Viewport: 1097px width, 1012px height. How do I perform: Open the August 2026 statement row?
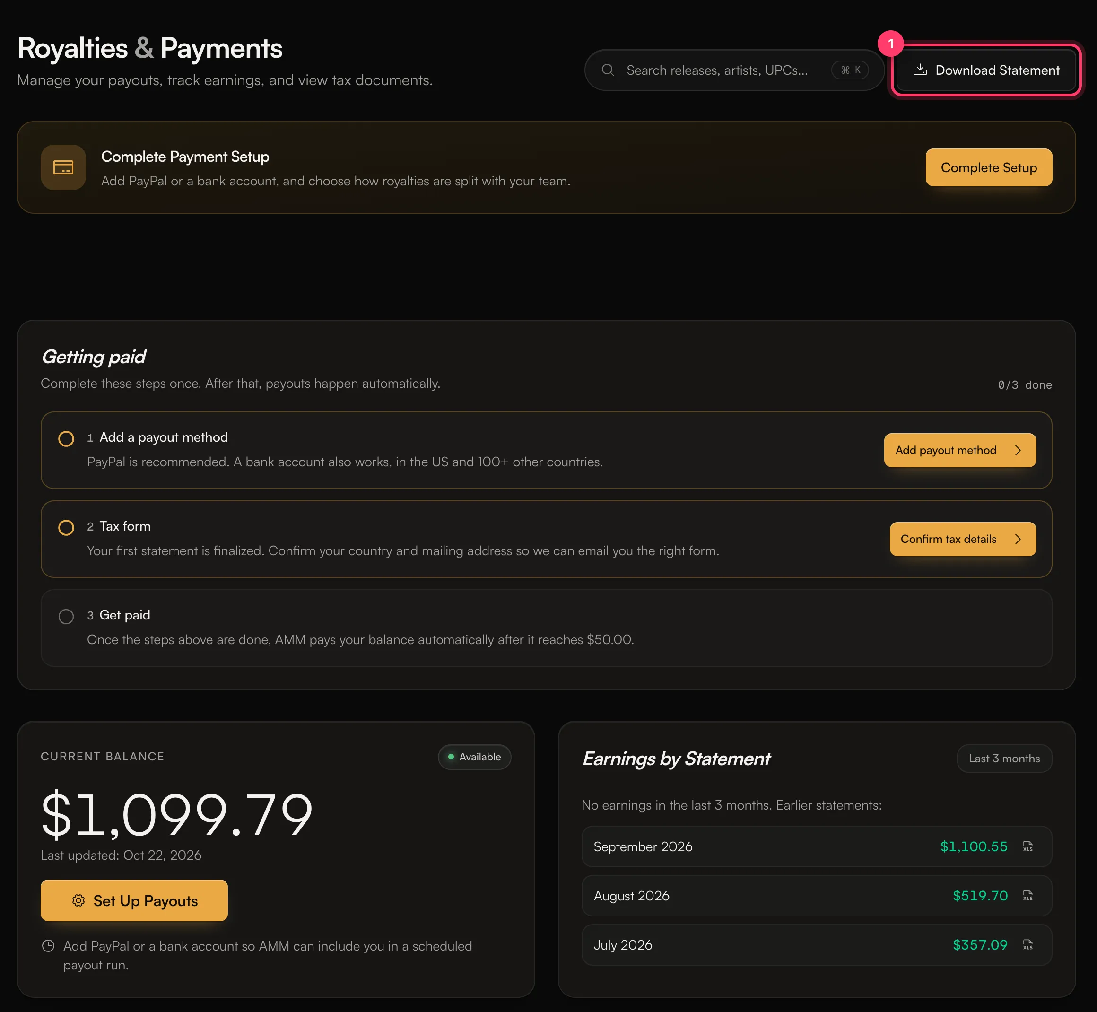[816, 895]
